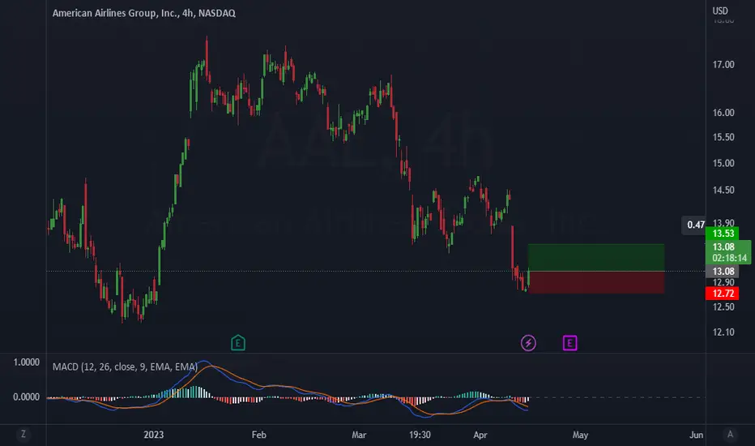
Task: Click the American Airlines Group chart title
Action: click(143, 13)
